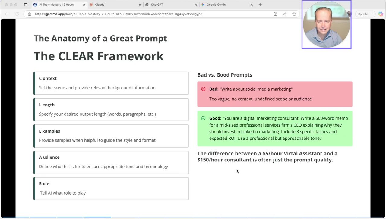386x219 pixels.
Task: Click 'Tell AI what role to play' text
Action: [x=63, y=193]
